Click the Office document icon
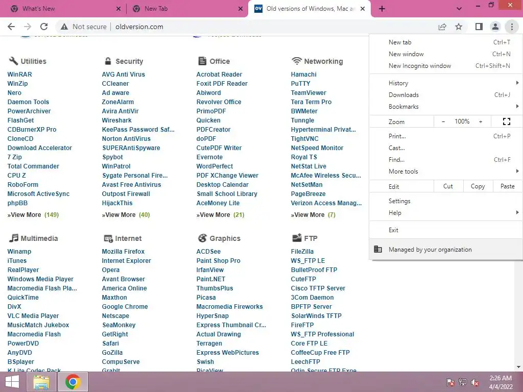 (x=202, y=61)
